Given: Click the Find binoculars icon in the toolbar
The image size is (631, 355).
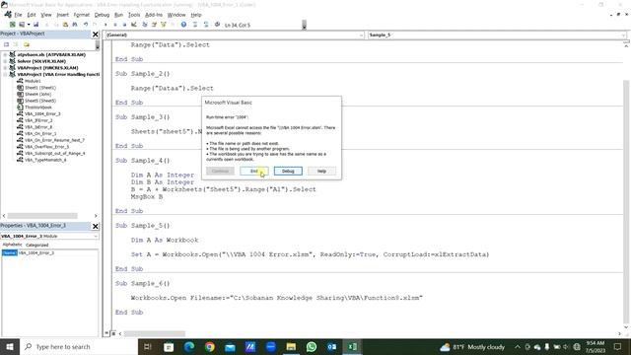Looking at the screenshot, I should click(75, 25).
